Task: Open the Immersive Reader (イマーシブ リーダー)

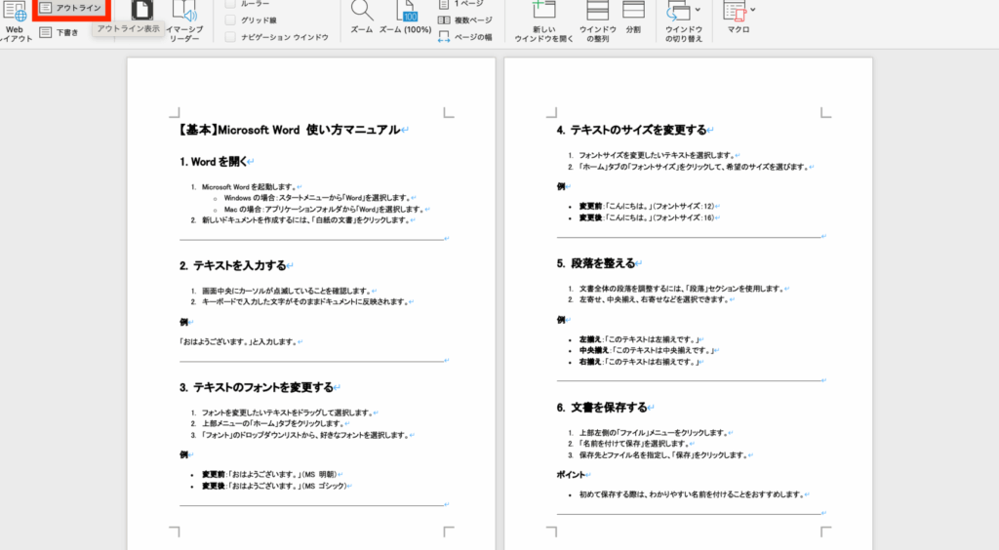Action: [x=183, y=20]
